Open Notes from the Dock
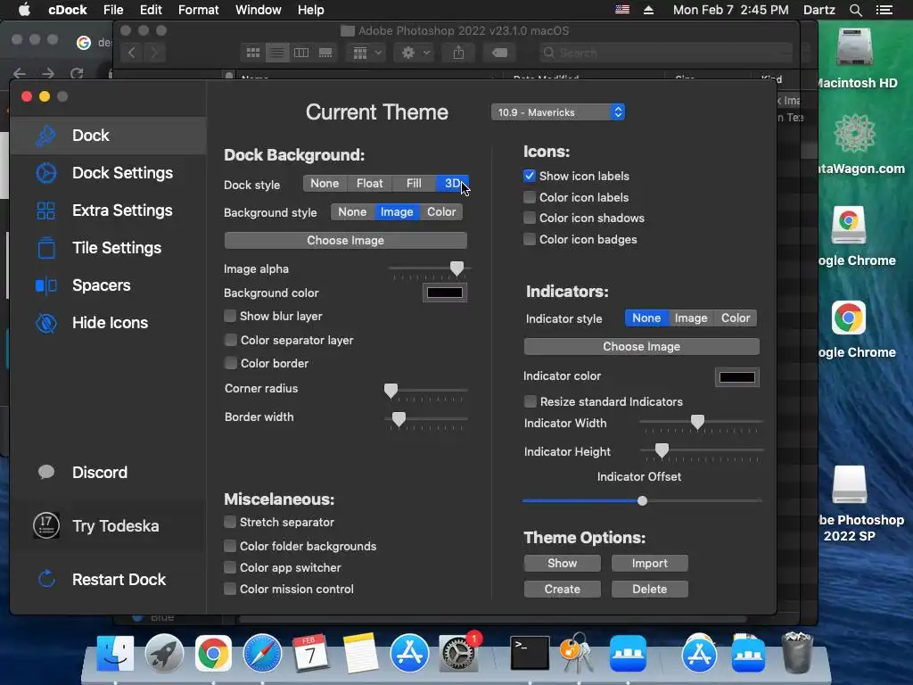Screen dimensions: 913x685 point(360,654)
